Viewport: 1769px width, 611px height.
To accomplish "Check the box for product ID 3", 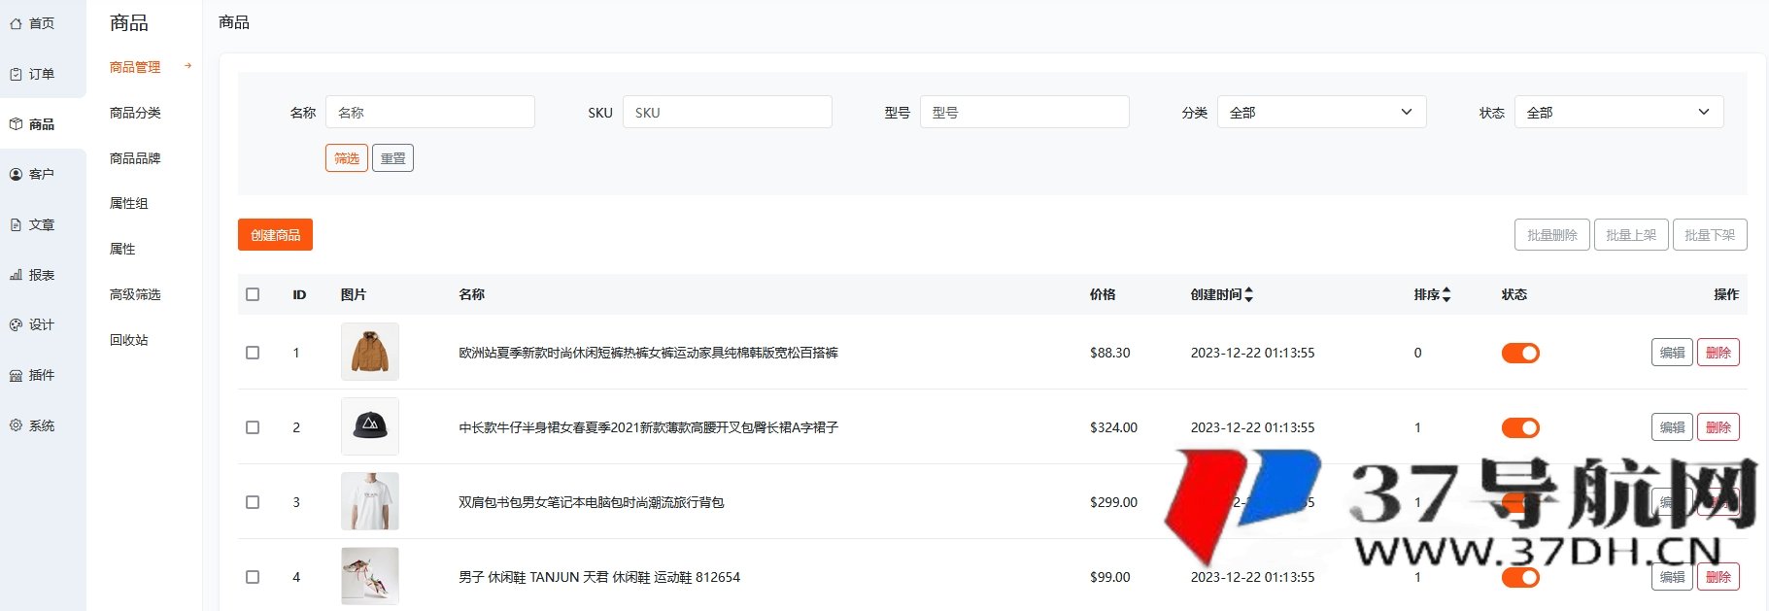I will [x=253, y=502].
